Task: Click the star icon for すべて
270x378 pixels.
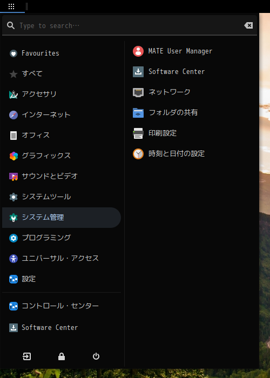Action: (13, 74)
